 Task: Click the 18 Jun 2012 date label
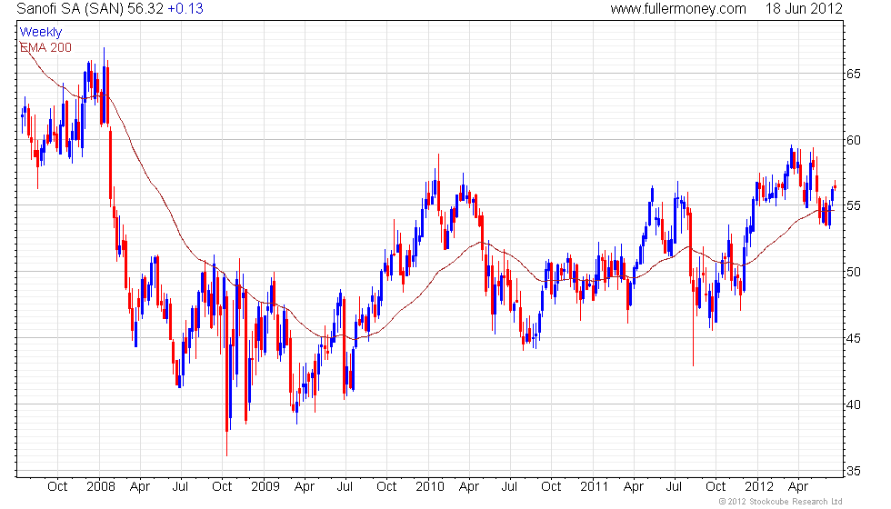point(804,8)
